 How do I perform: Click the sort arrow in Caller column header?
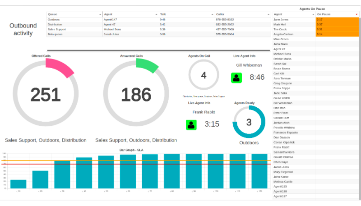click(x=269, y=15)
